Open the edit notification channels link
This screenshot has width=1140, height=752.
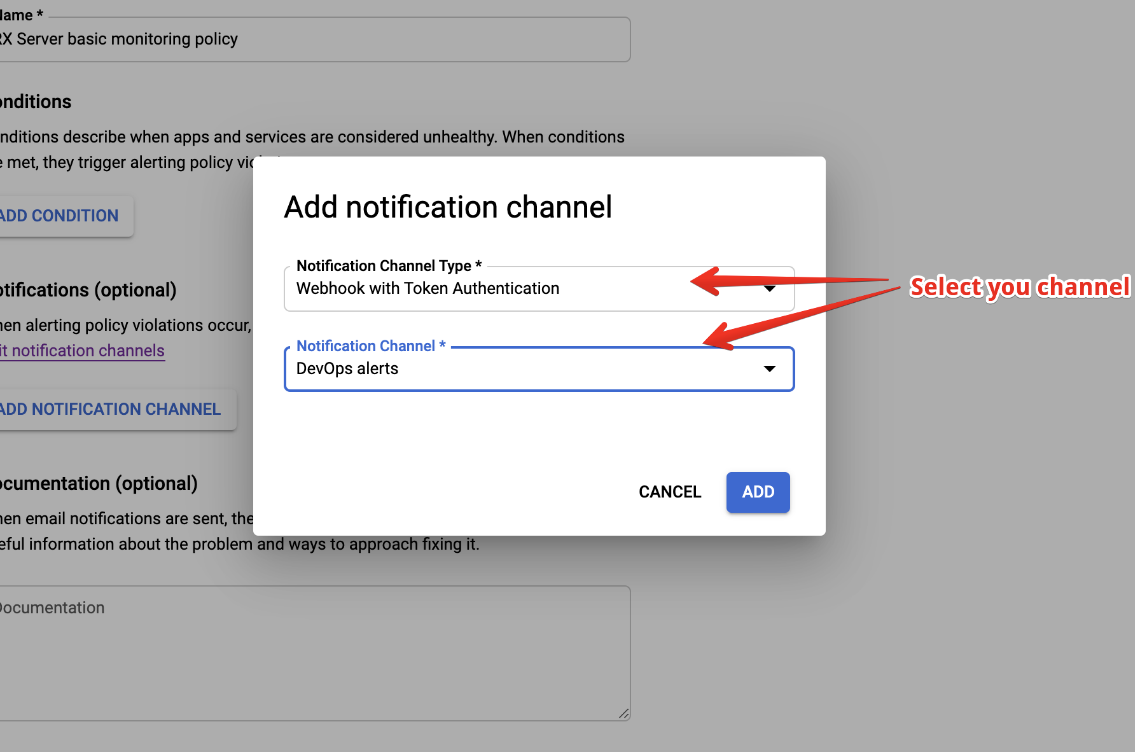tap(82, 351)
